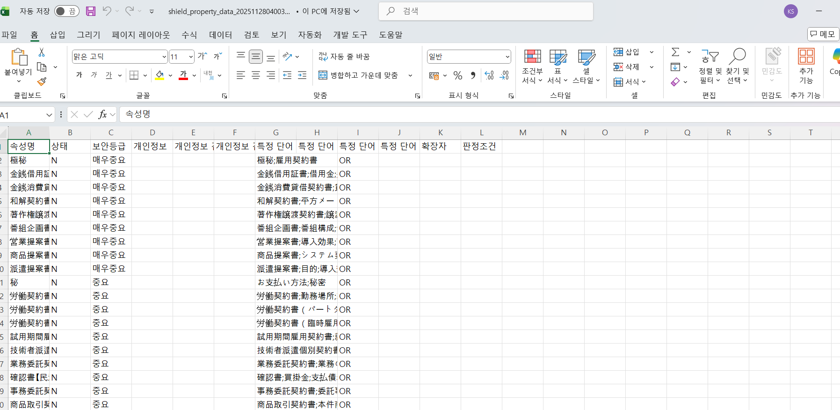This screenshot has height=410, width=840.
Task: Toggle italic formatting
Action: coord(94,75)
